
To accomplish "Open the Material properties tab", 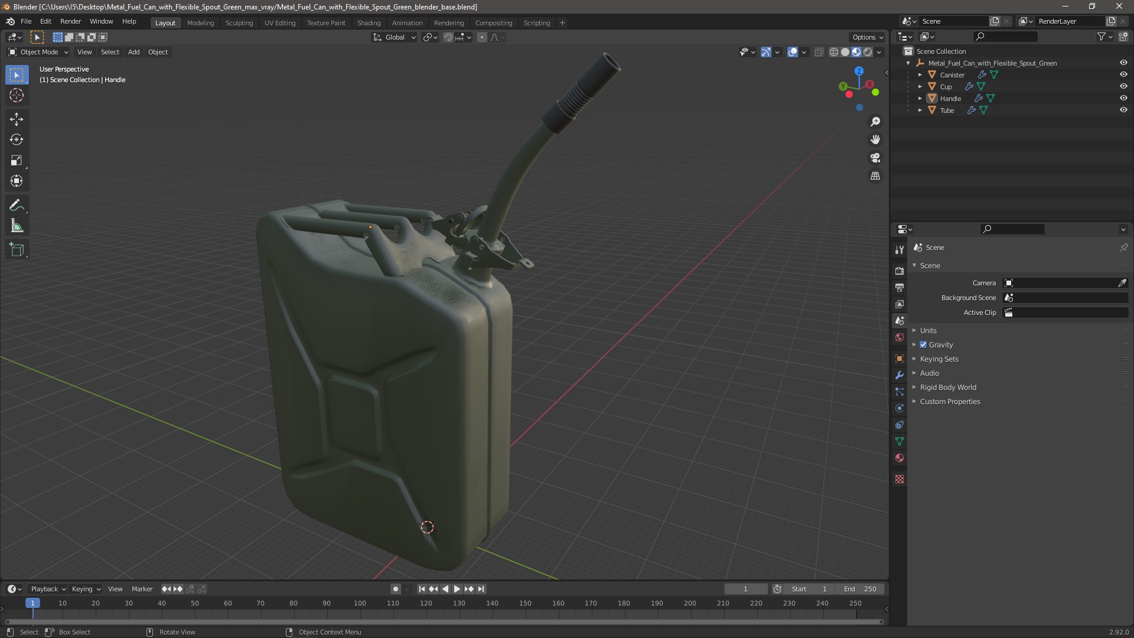I will click(x=900, y=458).
